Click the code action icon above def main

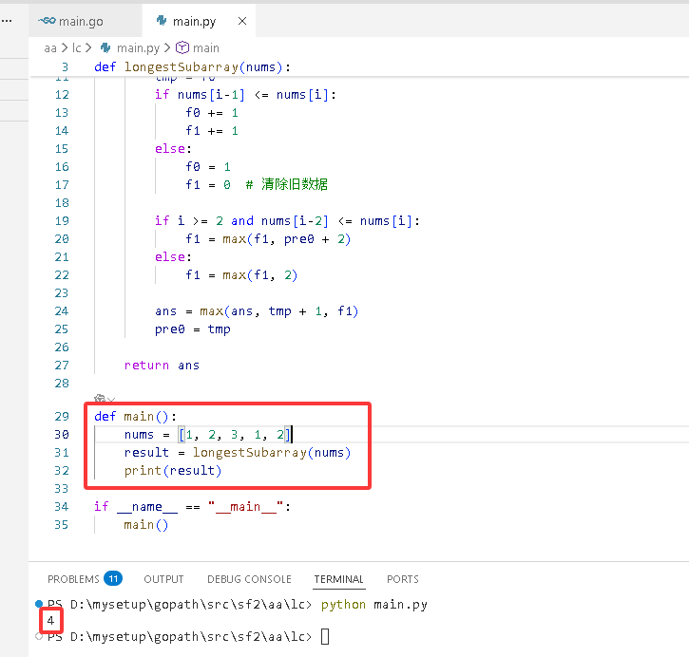[100, 399]
